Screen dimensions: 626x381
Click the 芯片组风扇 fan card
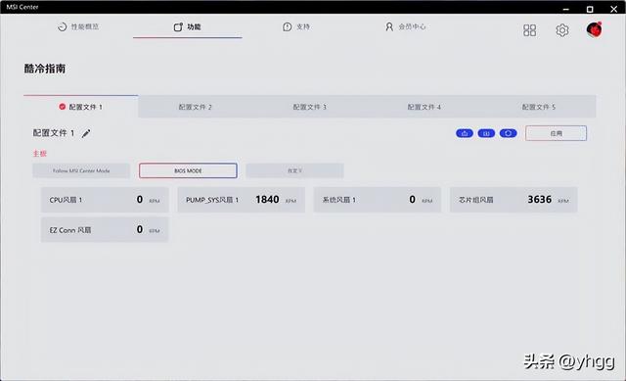tap(514, 200)
